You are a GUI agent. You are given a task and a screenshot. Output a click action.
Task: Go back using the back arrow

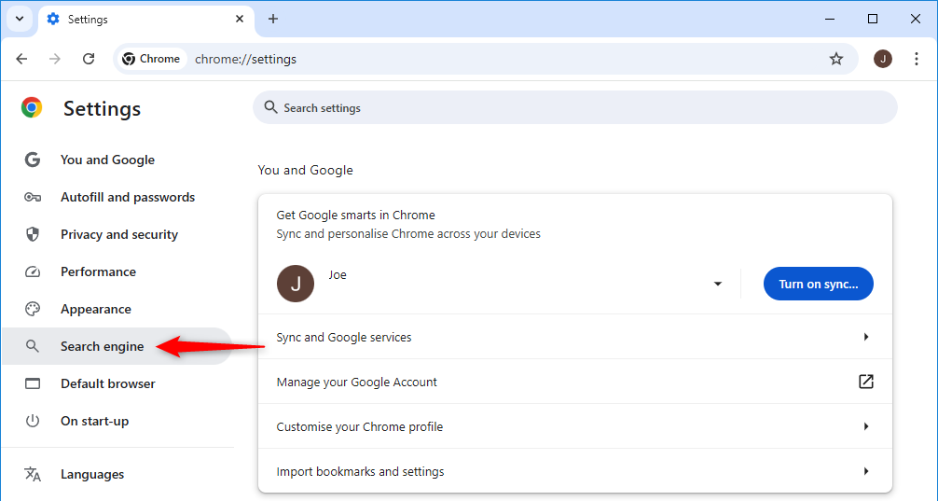(21, 59)
